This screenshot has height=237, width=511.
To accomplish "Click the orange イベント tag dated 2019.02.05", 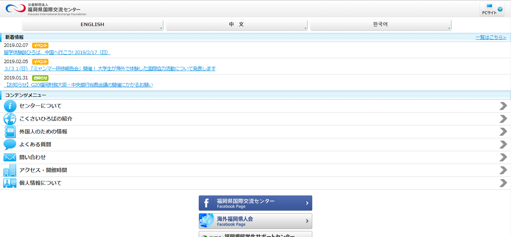I will (x=40, y=62).
